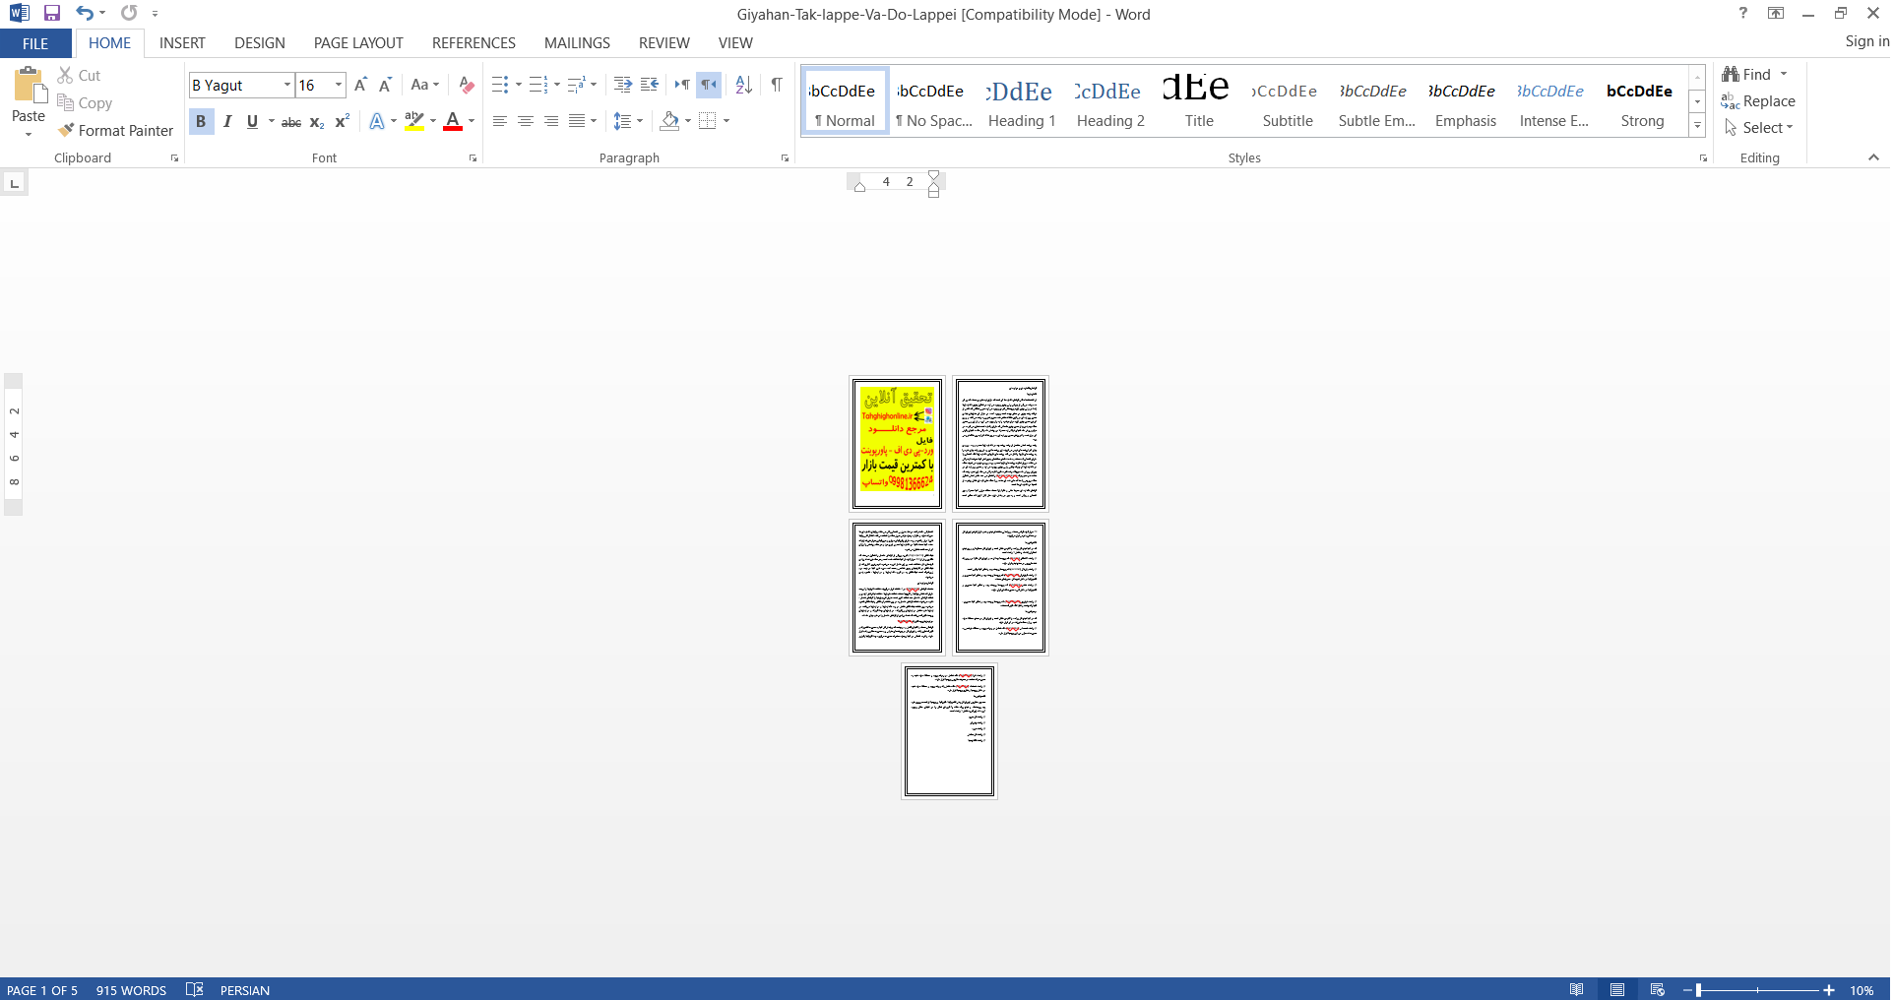
Task: Toggle Underline formatting
Action: [x=252, y=121]
